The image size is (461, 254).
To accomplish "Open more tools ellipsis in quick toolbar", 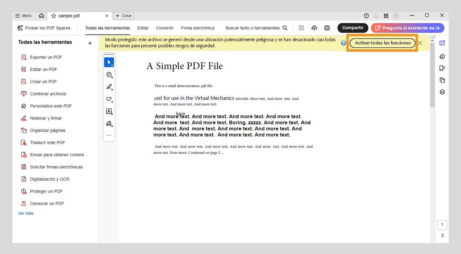I will 109,135.
